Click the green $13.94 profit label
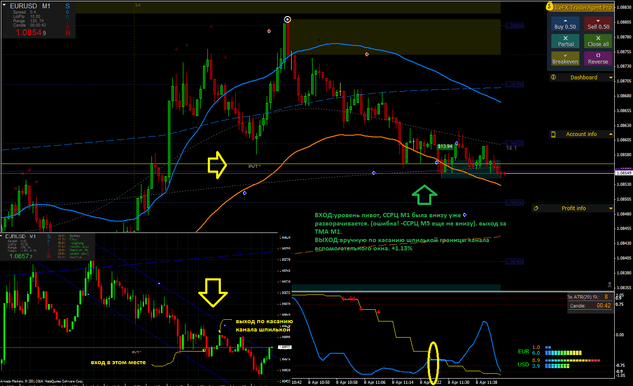 click(x=445, y=147)
